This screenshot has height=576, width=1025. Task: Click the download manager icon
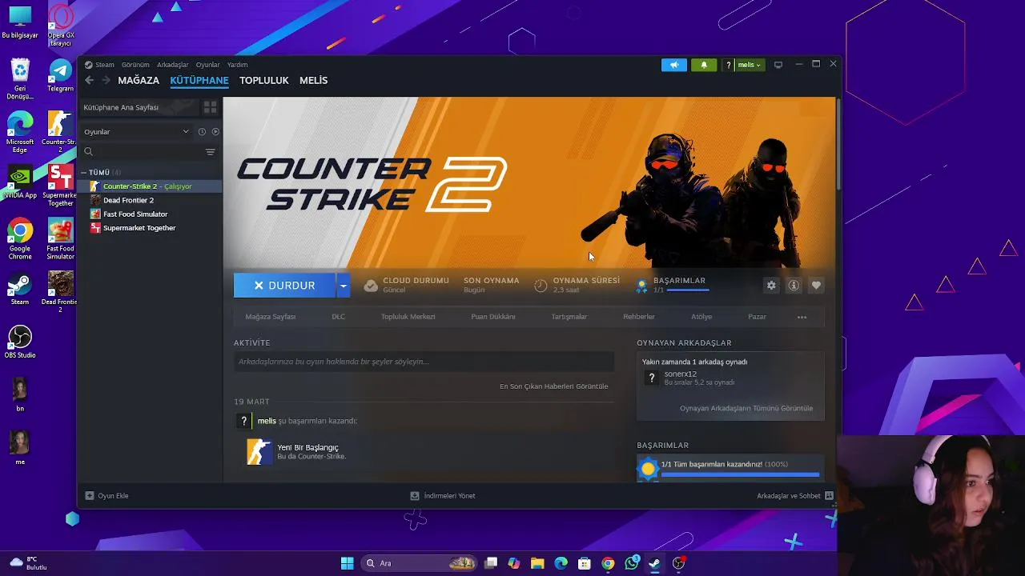415,496
